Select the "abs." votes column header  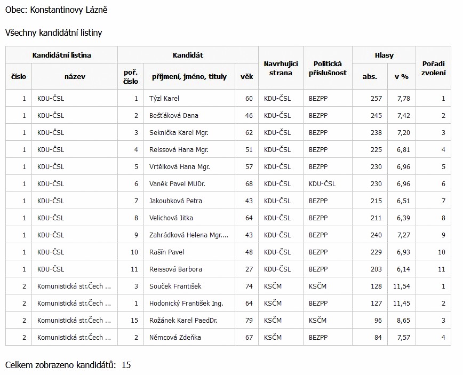370,76
